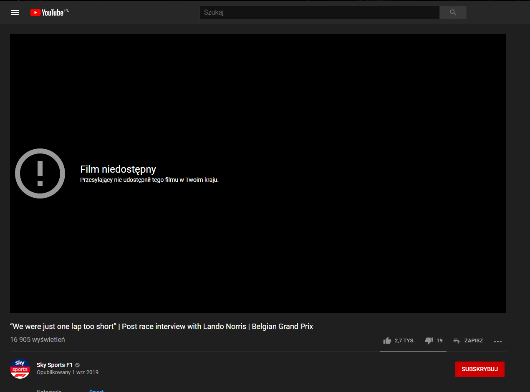Open the three-dot more actions menu
Screen dimensions: 530x392
pyautogui.click(x=497, y=341)
